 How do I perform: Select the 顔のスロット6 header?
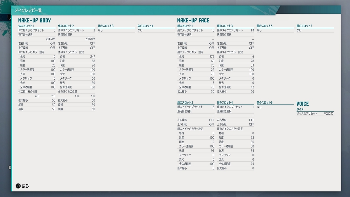[265, 103]
